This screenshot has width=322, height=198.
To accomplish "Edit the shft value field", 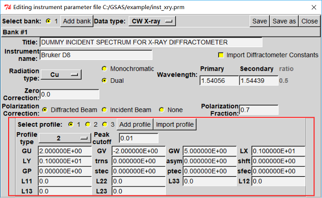I will point(279,161).
